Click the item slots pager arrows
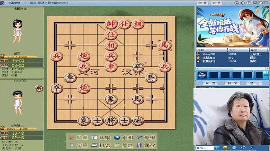 pos(266,75)
